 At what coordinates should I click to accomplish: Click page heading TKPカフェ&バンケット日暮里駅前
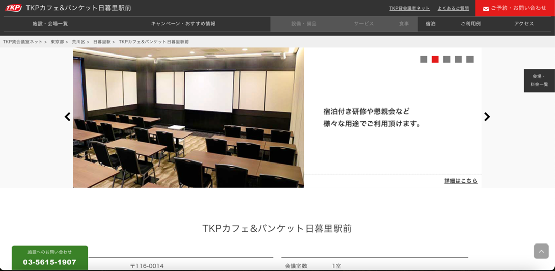pyautogui.click(x=277, y=229)
